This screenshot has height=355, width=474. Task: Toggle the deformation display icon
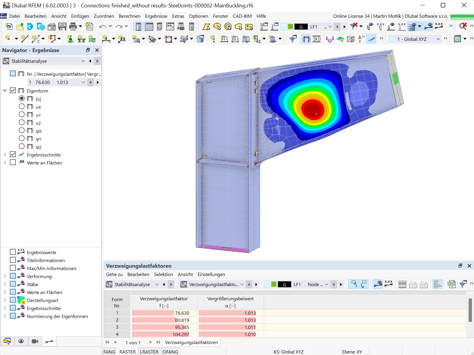(306, 39)
